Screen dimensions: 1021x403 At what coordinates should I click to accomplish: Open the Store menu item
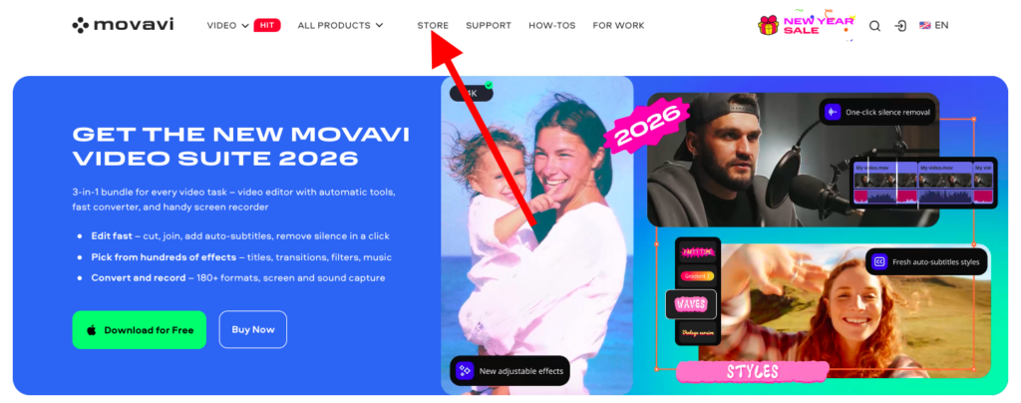[433, 25]
